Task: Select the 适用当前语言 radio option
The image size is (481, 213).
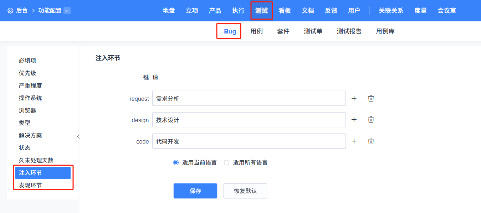Action: [176, 162]
